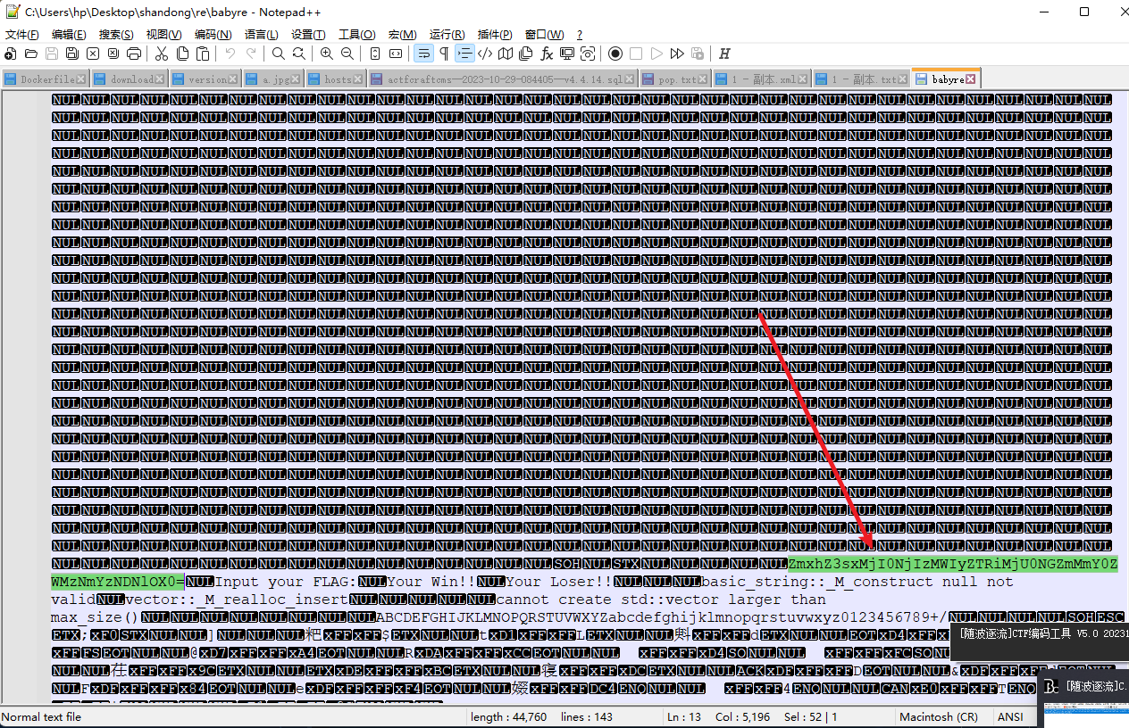Open the 插件(P) menu

tap(495, 34)
